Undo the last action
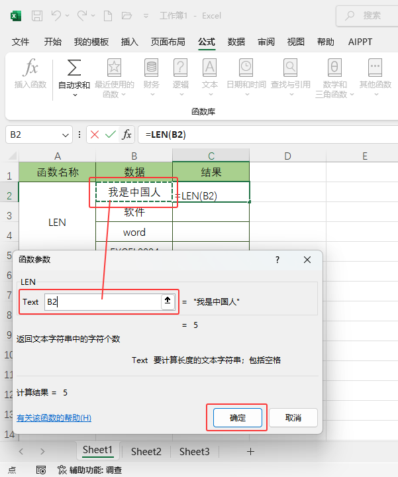The height and width of the screenshot is (477, 398). (x=56, y=15)
